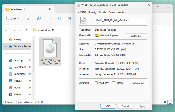Select the Windows 11 Explorer tab

point(29,9)
